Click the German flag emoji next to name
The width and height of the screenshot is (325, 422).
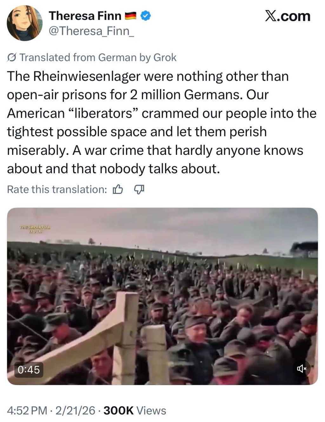pos(130,16)
